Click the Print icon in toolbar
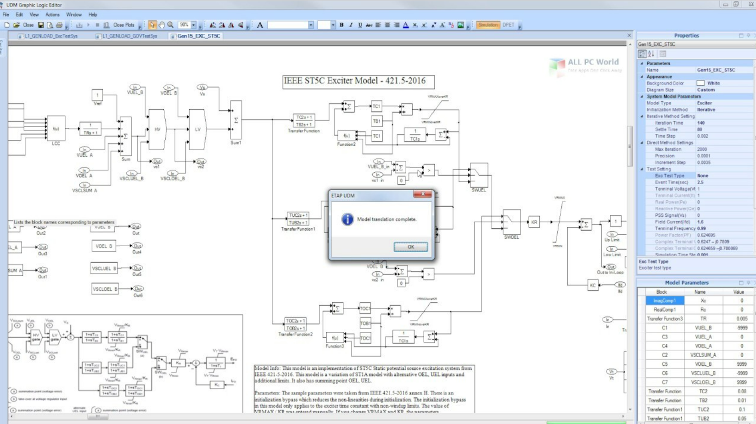The width and height of the screenshot is (756, 424). pos(59,25)
